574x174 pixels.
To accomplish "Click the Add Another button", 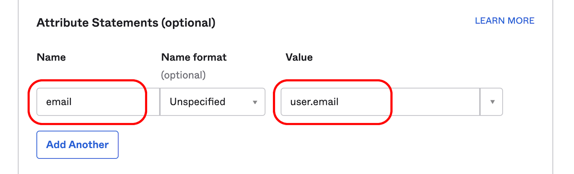I will (77, 145).
